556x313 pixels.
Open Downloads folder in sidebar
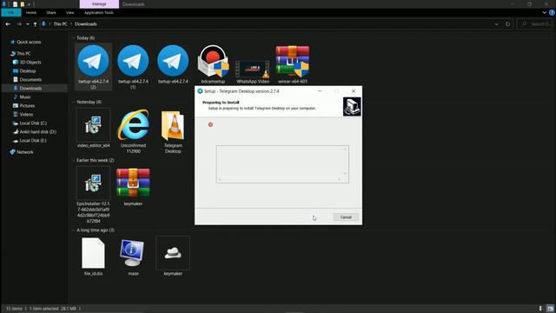pyautogui.click(x=35, y=89)
